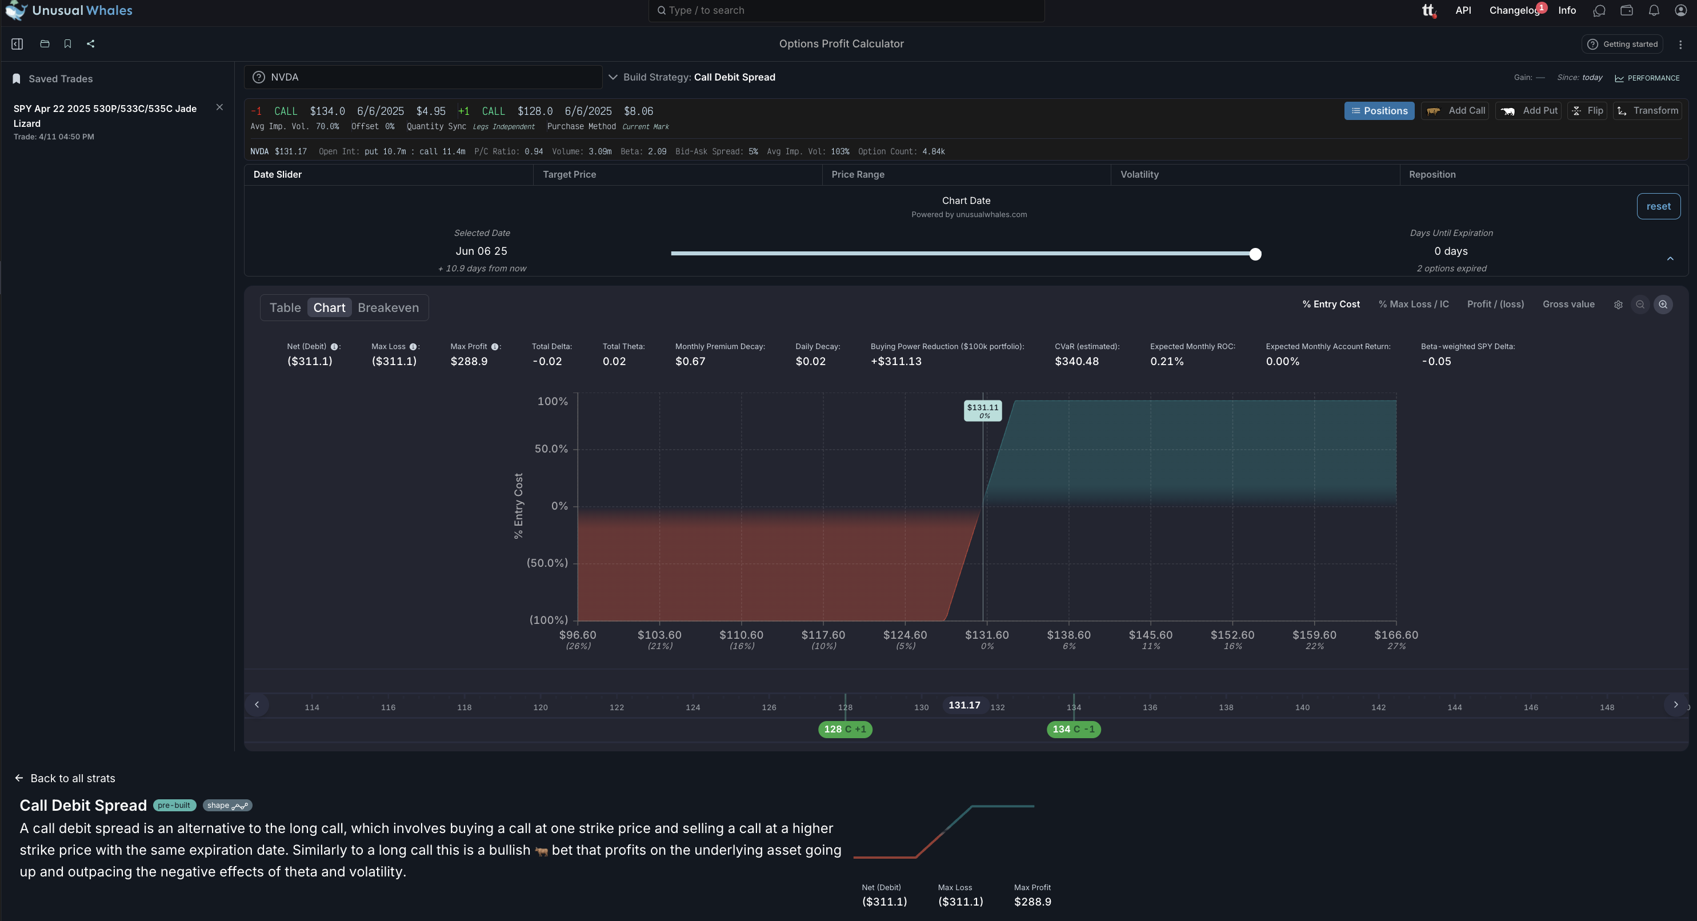The width and height of the screenshot is (1697, 921).
Task: Open the folder icon in the toolbar
Action: click(x=45, y=44)
